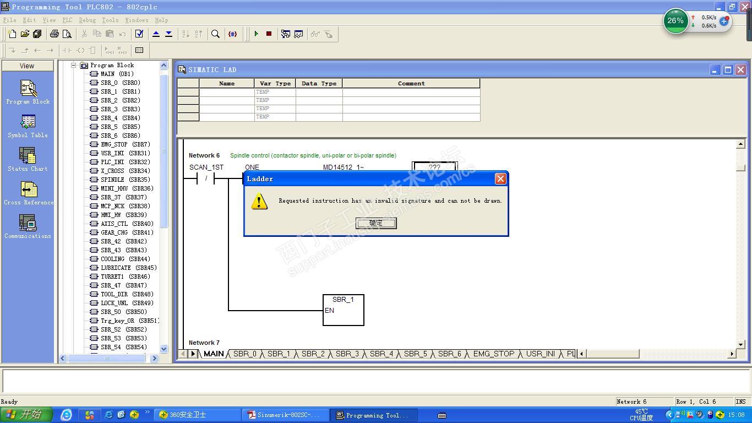Viewport: 752px width, 423px height.
Task: Click the ladder horizontal scroll-right arrow
Action: [x=732, y=354]
